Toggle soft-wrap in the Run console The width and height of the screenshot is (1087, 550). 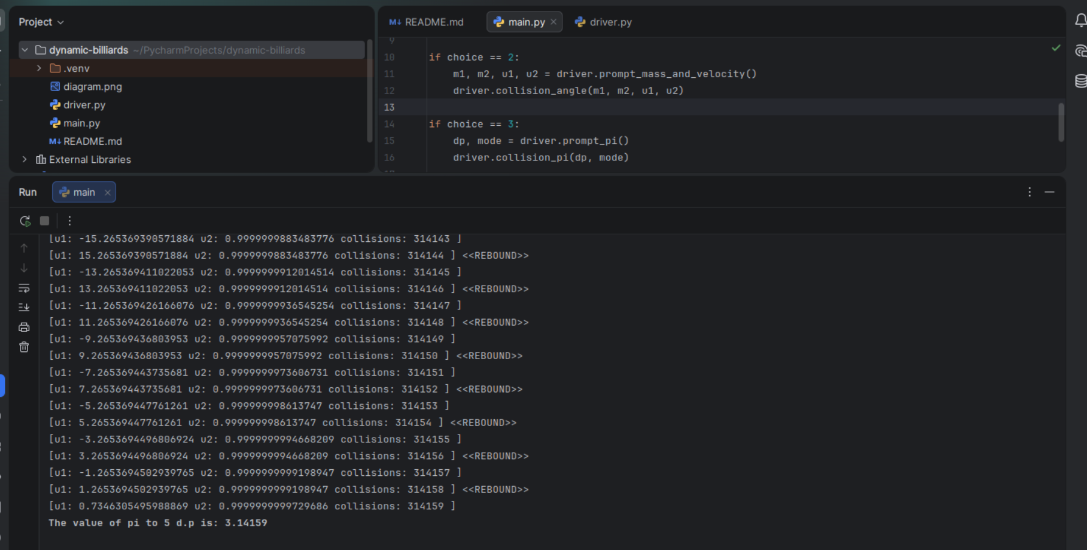click(x=24, y=288)
